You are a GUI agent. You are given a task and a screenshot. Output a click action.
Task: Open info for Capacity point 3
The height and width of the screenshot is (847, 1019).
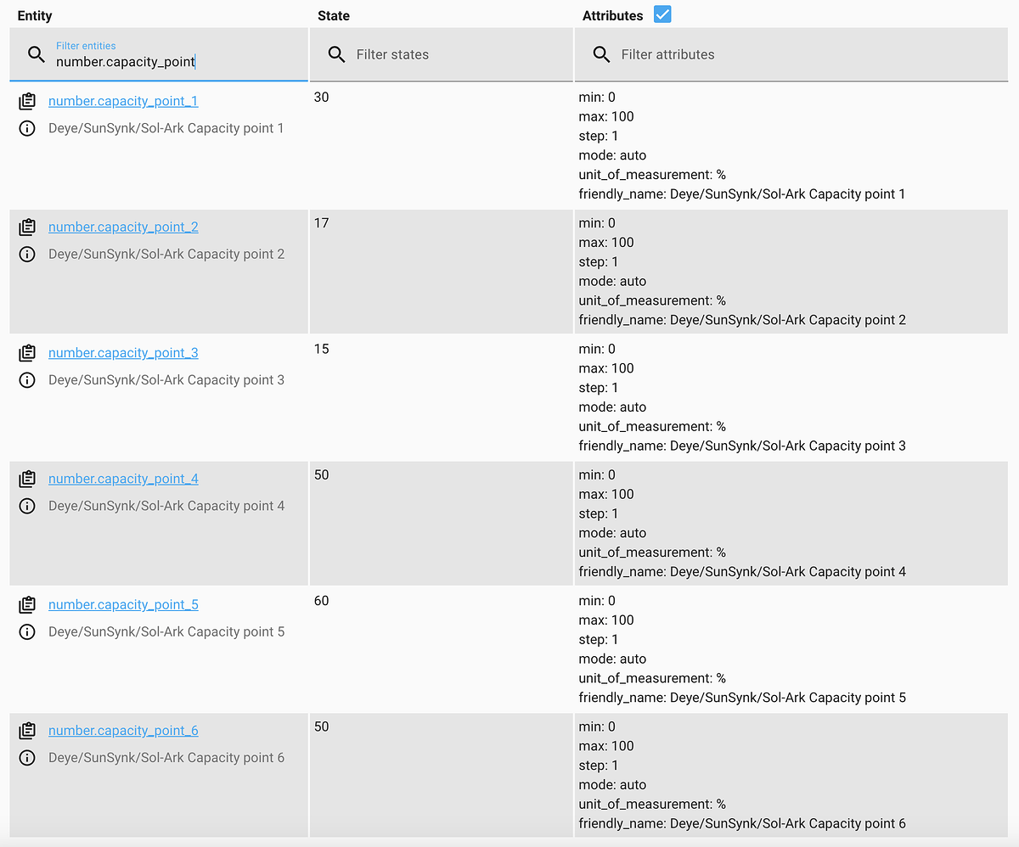pyautogui.click(x=27, y=380)
